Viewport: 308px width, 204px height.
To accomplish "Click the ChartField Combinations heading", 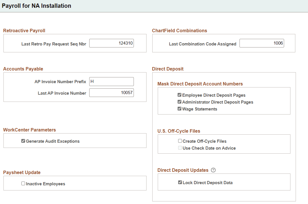I will [180, 30].
